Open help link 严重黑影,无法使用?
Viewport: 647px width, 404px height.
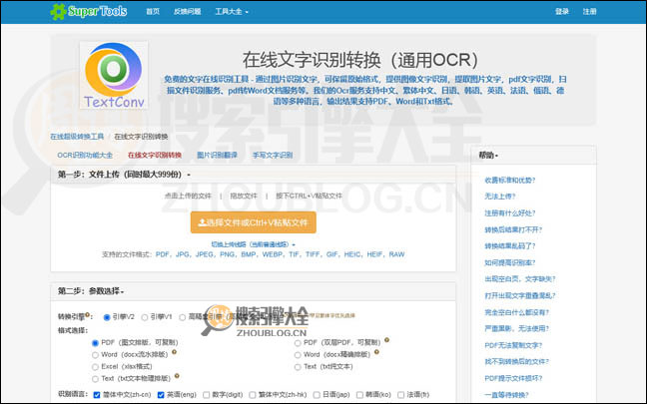tap(516, 328)
